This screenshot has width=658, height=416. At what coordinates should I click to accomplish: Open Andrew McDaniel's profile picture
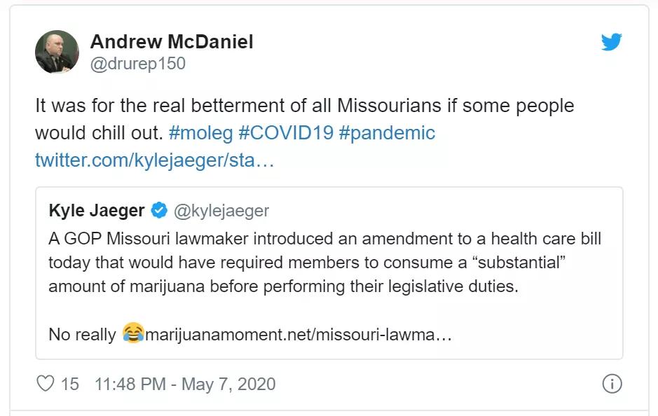57,53
